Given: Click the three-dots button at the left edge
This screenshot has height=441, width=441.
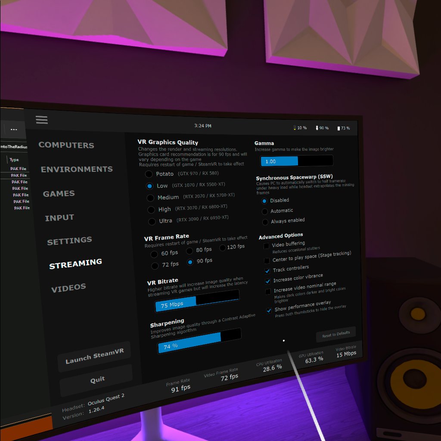Looking at the screenshot, I should [x=14, y=129].
